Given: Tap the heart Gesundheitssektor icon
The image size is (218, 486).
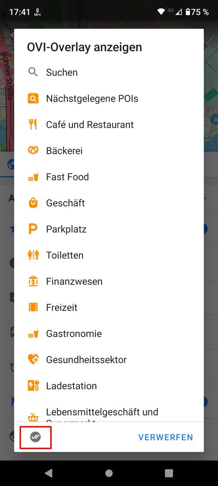Looking at the screenshot, I should click(33, 360).
